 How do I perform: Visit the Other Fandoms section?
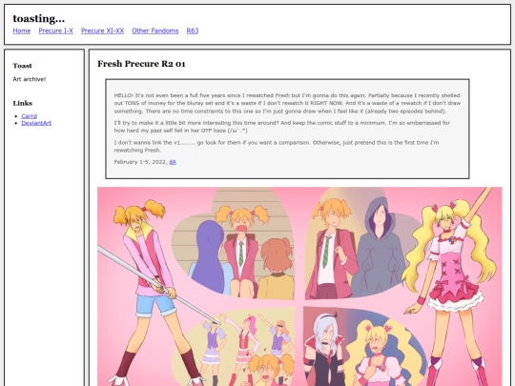point(155,30)
